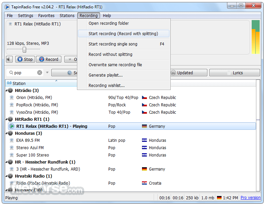Collapse the Hitrádio (3) group
Viewport: 265px width, 205px height.
[x=6, y=91]
